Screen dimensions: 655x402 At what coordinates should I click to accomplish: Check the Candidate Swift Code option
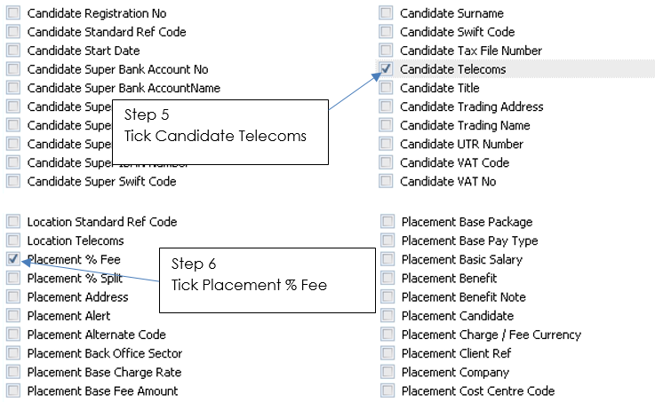coord(386,32)
